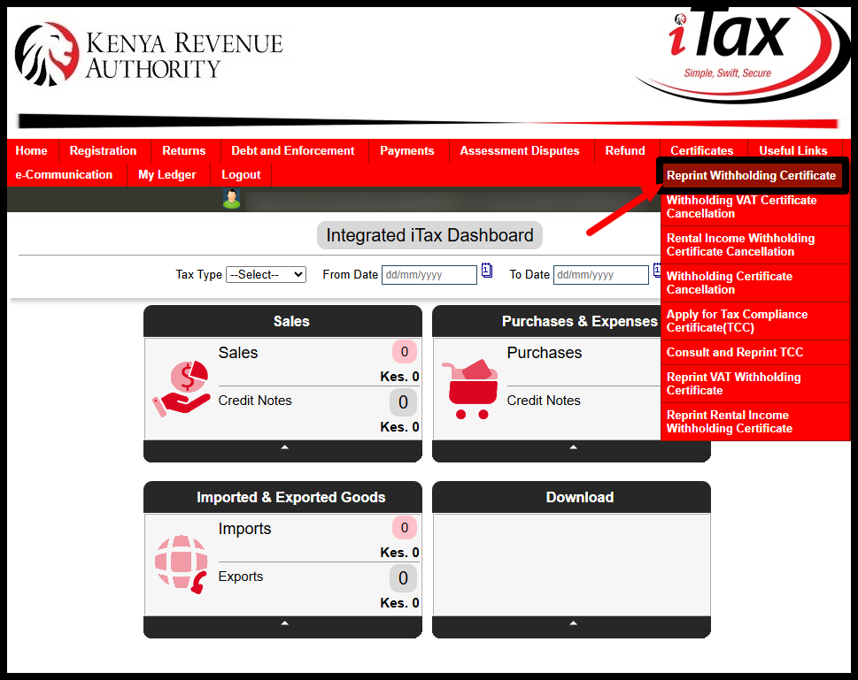
Task: Open the From Date calendar picker icon
Action: [x=486, y=271]
